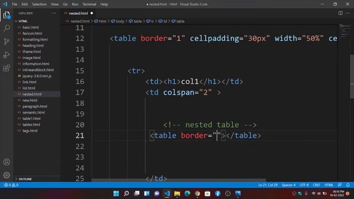354x199 pixels.
Task: Open the Run and Debug view
Action: pyautogui.click(x=7, y=55)
